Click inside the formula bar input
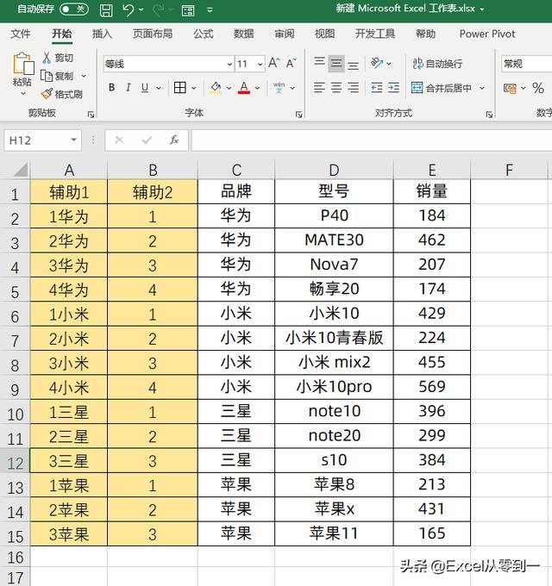This screenshot has width=552, height=586. [372, 140]
